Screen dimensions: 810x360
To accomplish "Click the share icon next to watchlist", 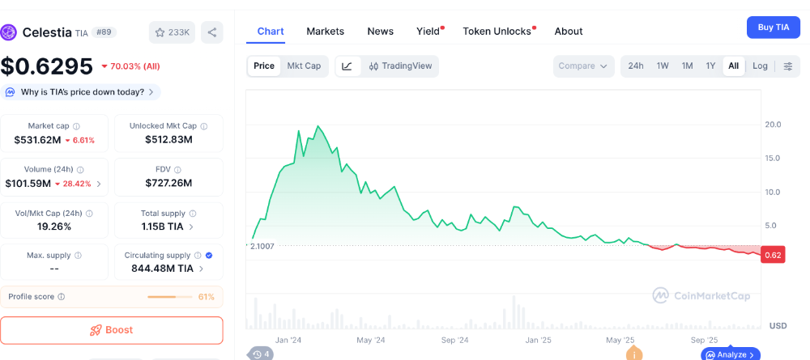I will click(x=212, y=32).
